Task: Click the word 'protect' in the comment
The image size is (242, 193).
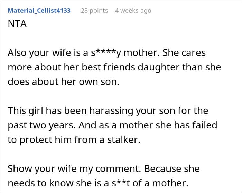Action: [37, 139]
